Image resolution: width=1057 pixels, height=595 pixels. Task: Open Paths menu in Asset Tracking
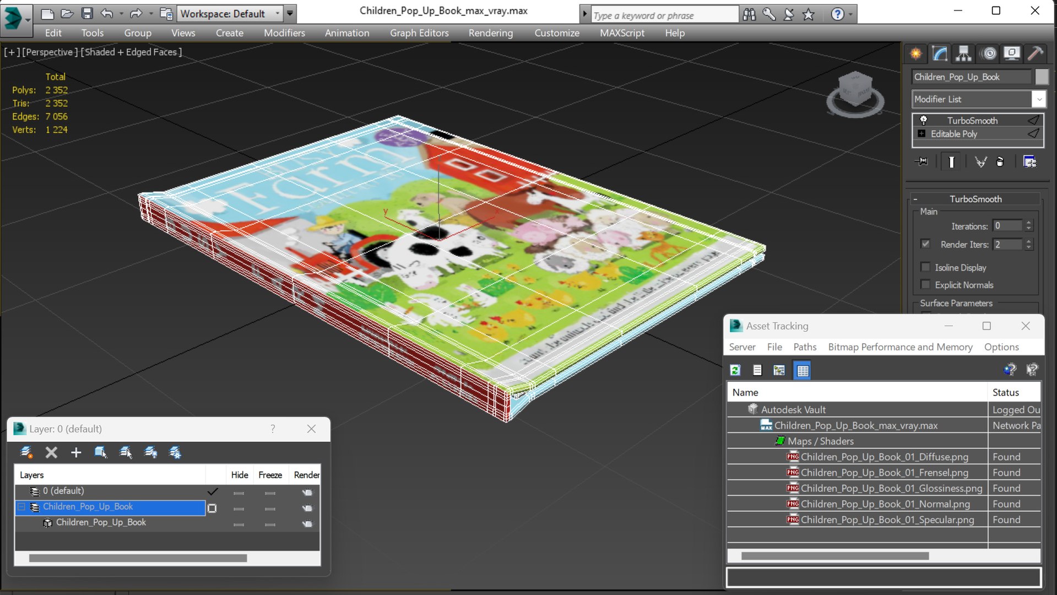pos(805,347)
